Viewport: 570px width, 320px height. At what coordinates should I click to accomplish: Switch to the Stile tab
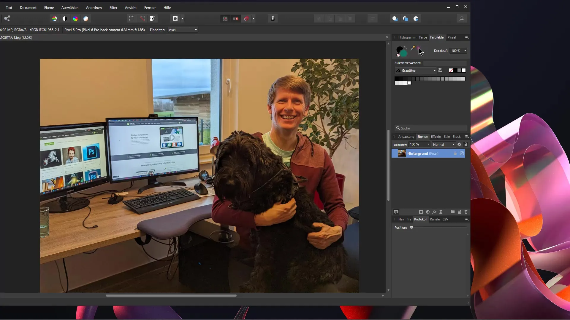coord(447,137)
